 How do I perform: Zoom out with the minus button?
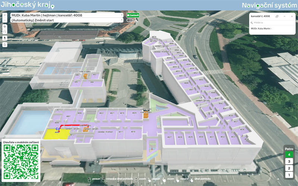[4, 20]
